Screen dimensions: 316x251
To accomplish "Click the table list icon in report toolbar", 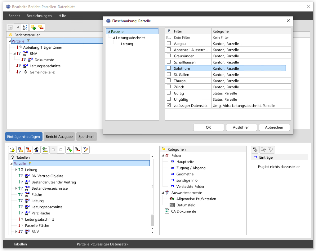I will pyautogui.click(x=10, y=27).
